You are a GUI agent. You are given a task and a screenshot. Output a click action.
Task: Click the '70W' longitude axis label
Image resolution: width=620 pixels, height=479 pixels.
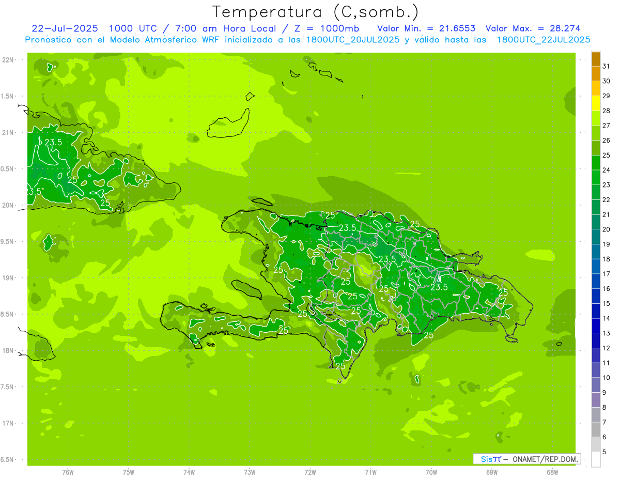tap(431, 472)
